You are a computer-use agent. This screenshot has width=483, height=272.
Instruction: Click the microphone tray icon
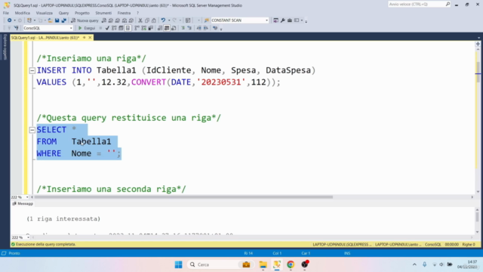424,264
